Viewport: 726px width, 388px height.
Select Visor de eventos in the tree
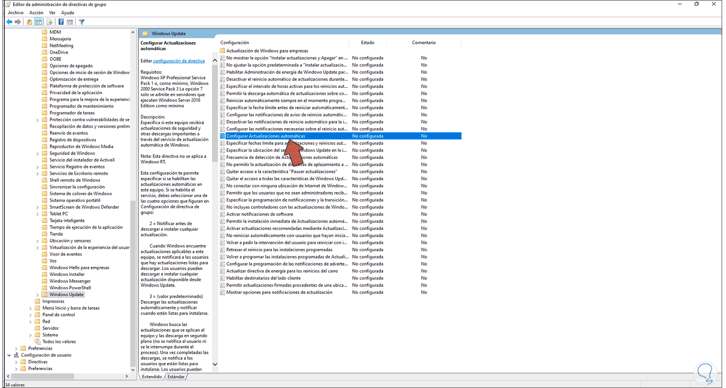pyautogui.click(x=66, y=254)
